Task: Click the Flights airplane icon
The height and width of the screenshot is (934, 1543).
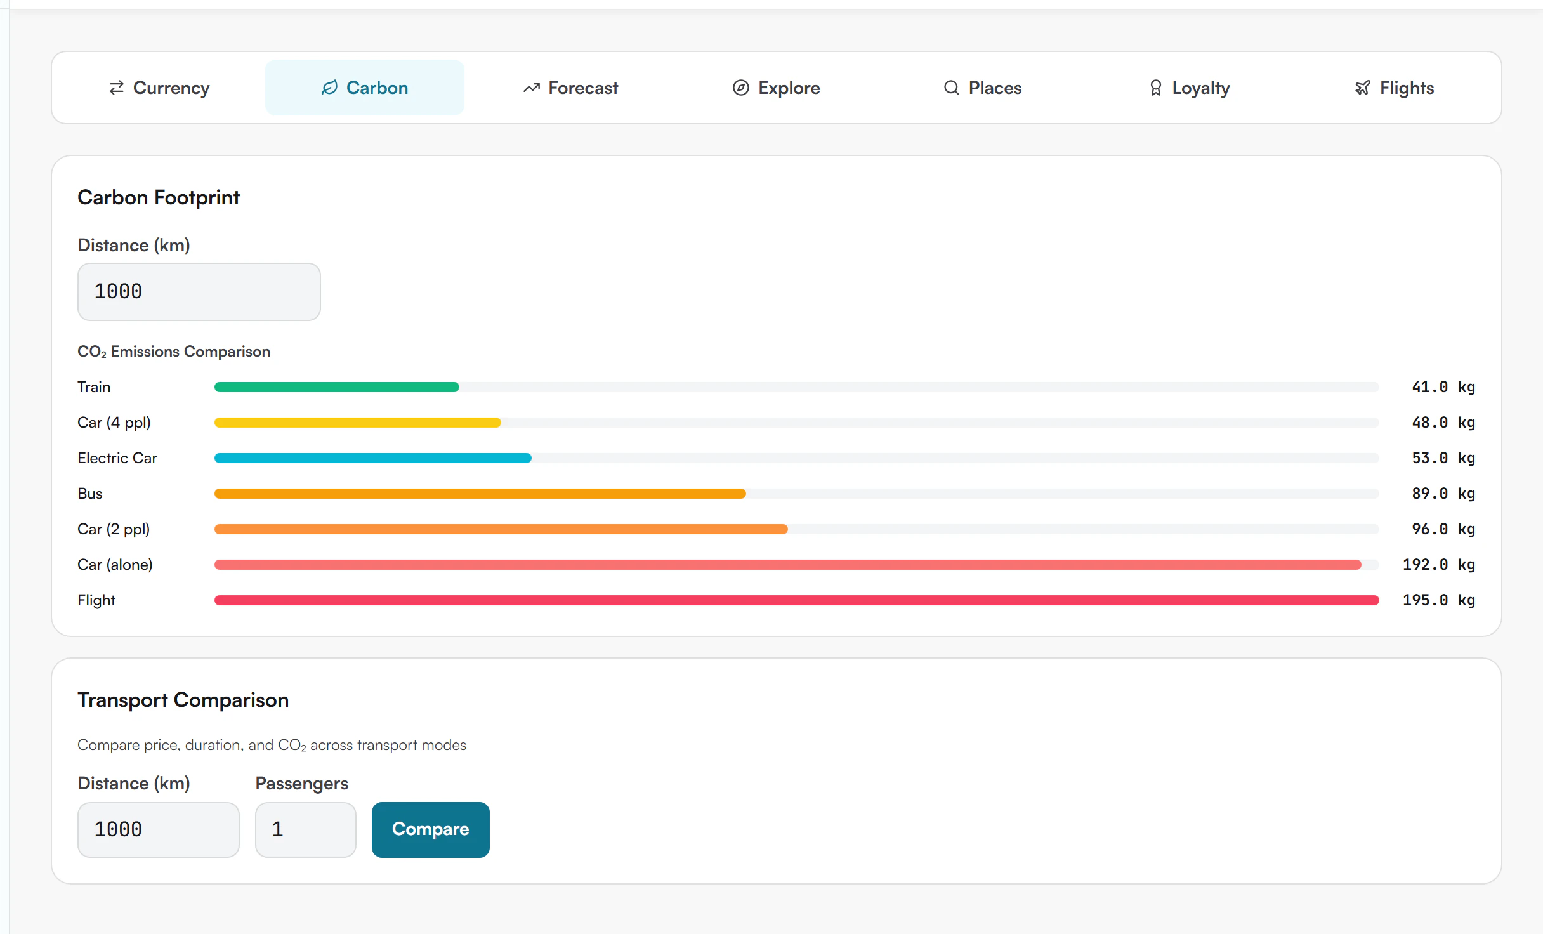Action: pyautogui.click(x=1362, y=88)
